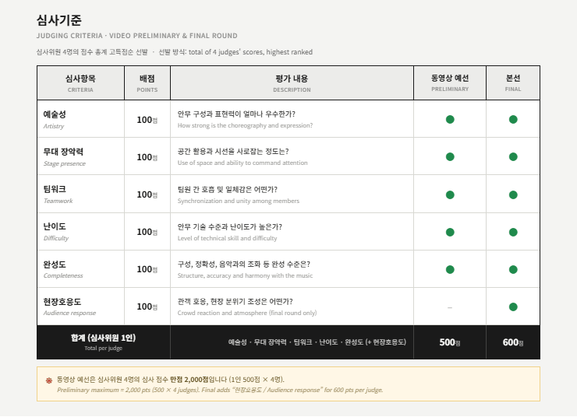Click the Preliminary dot in Difficulty row

(450, 233)
